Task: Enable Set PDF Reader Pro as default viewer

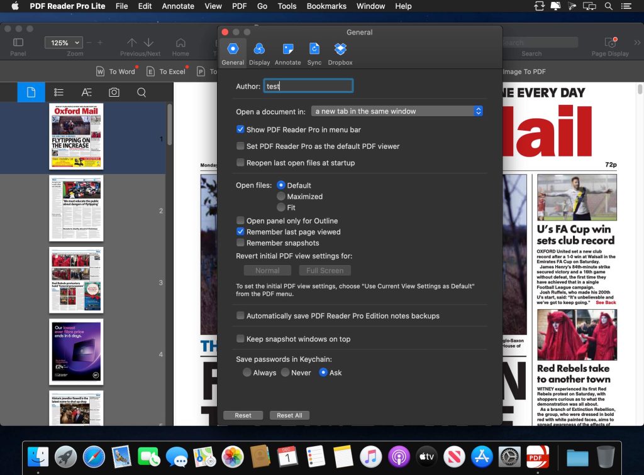Action: click(240, 146)
